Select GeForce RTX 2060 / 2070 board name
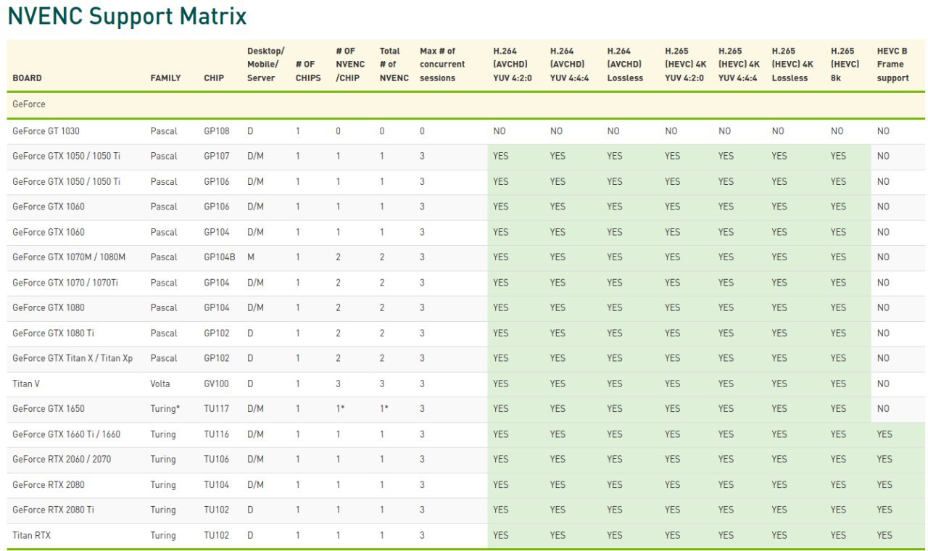This screenshot has width=928, height=551. point(62,459)
